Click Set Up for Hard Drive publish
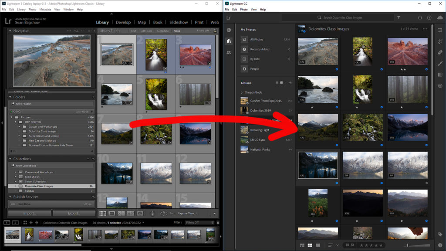446x251 pixels. [88, 204]
